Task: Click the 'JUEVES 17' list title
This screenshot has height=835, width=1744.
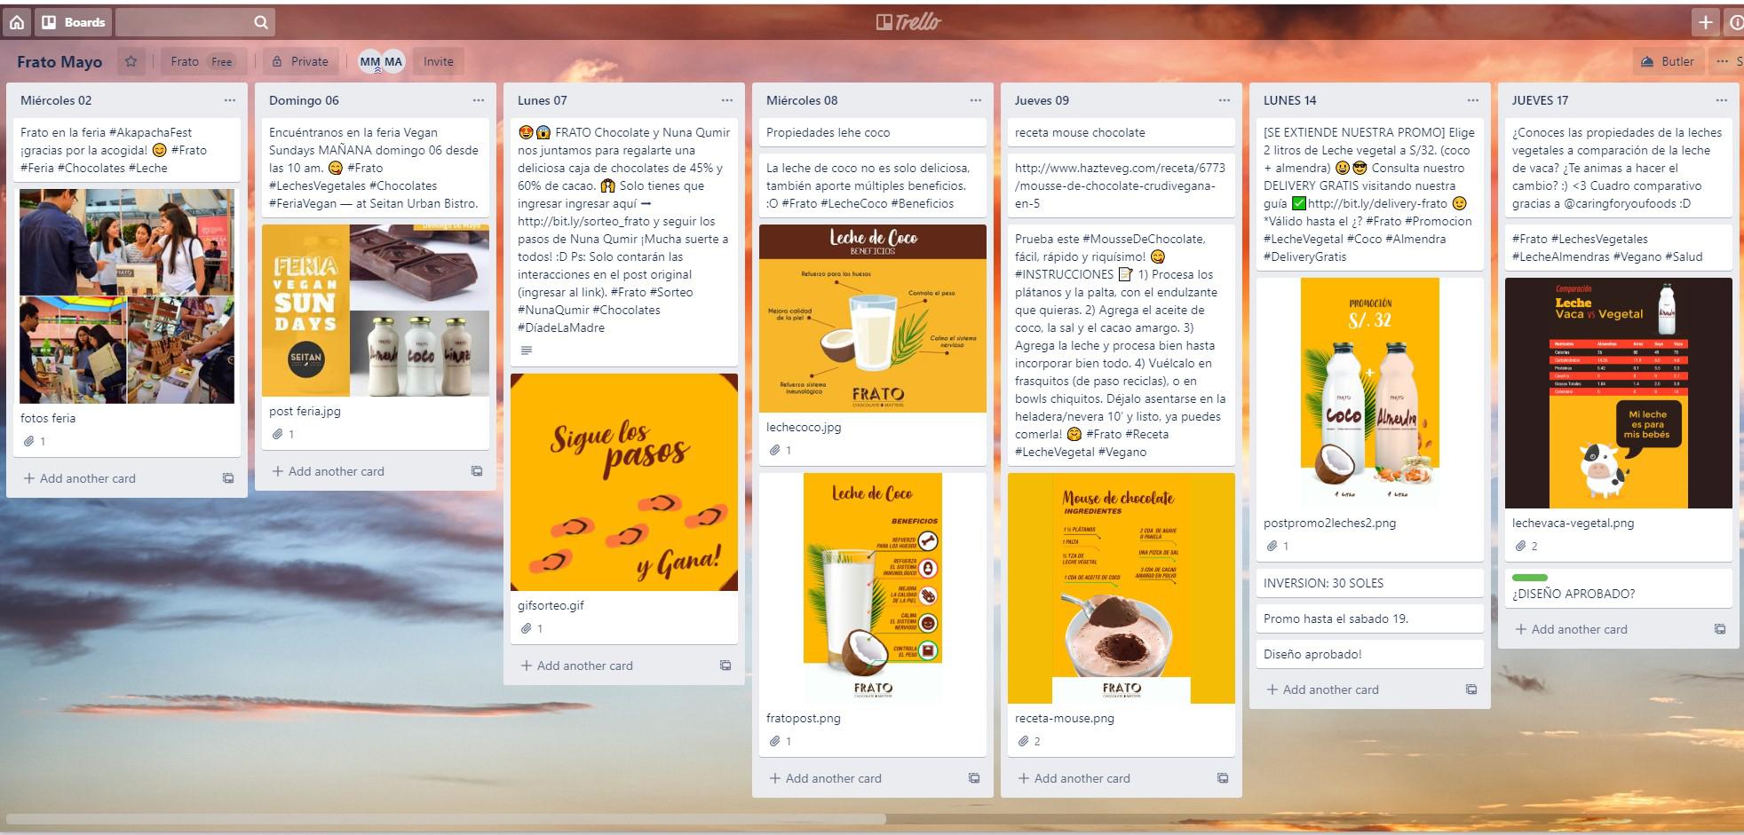Action: click(1541, 100)
